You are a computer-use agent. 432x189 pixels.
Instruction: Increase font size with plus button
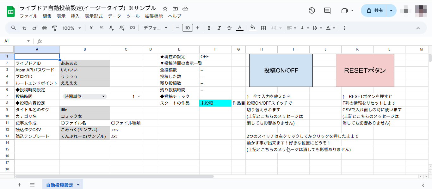click(198, 28)
